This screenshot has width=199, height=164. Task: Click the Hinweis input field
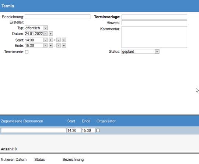point(154,23)
